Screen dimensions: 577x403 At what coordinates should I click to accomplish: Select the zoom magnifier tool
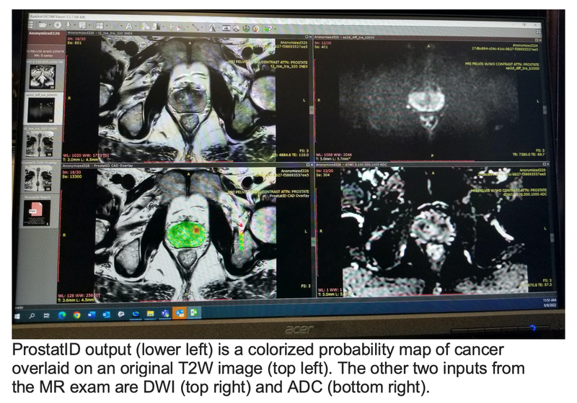pyautogui.click(x=181, y=27)
